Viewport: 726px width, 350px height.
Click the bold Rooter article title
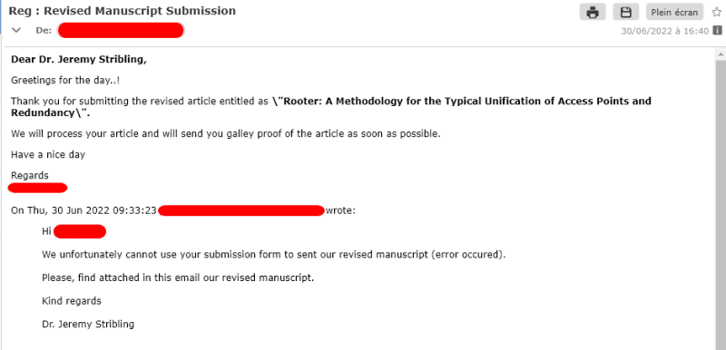point(331,107)
